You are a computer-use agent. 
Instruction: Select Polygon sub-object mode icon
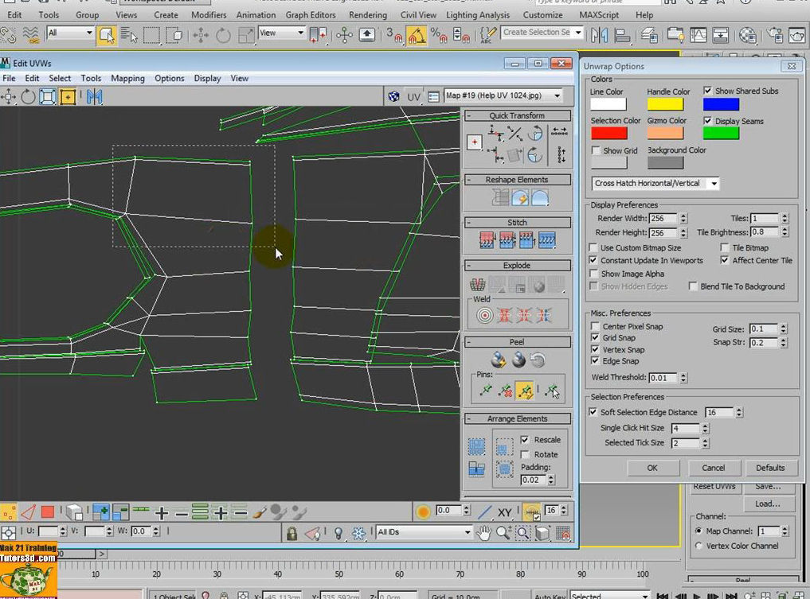48,511
